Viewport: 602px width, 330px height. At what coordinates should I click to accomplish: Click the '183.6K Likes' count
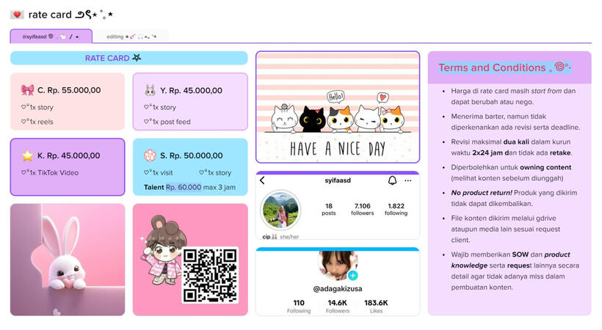click(x=376, y=307)
